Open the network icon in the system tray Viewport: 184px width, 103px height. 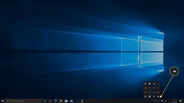(155, 101)
